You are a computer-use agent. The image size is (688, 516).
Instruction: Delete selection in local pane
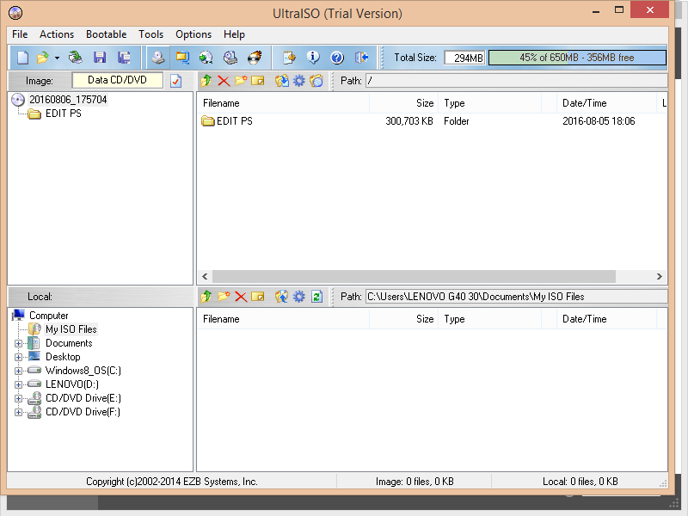pos(241,297)
